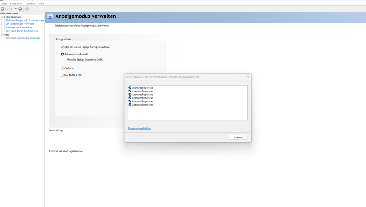
Task: Open 3D-Einstellungen verwalten in sidebar
Action: pos(20,24)
